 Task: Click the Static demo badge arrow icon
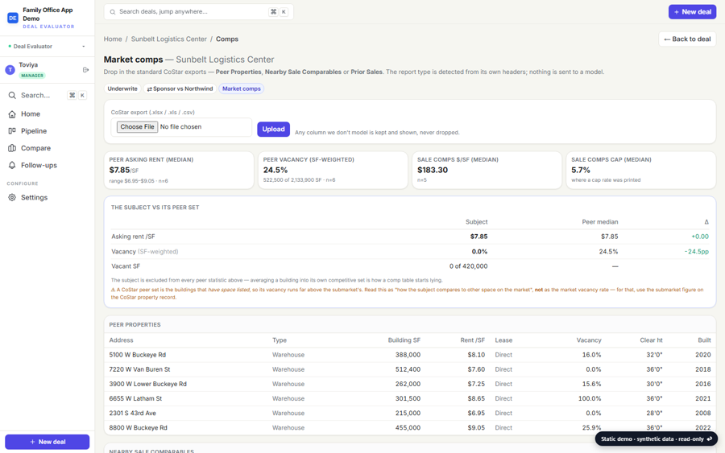click(709, 439)
